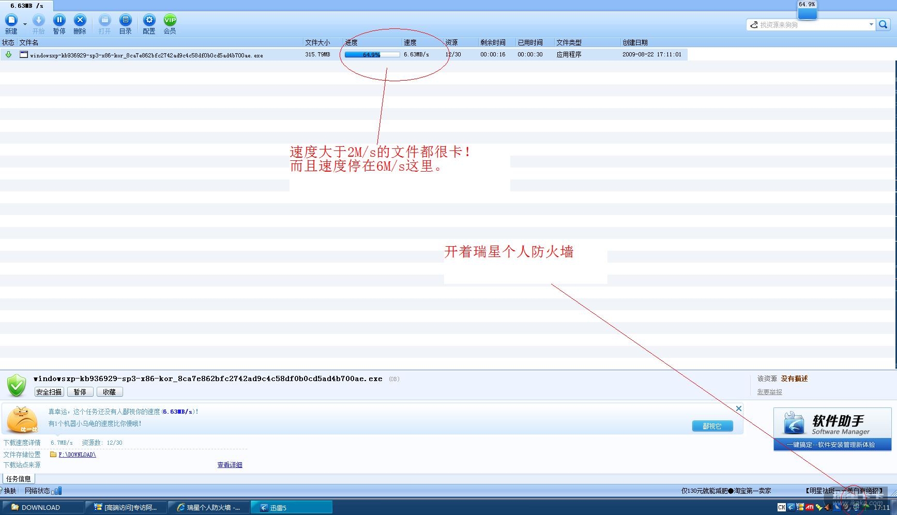Click the folder icon beside F:\DOWNLOAD\
897x515 pixels.
(53, 455)
